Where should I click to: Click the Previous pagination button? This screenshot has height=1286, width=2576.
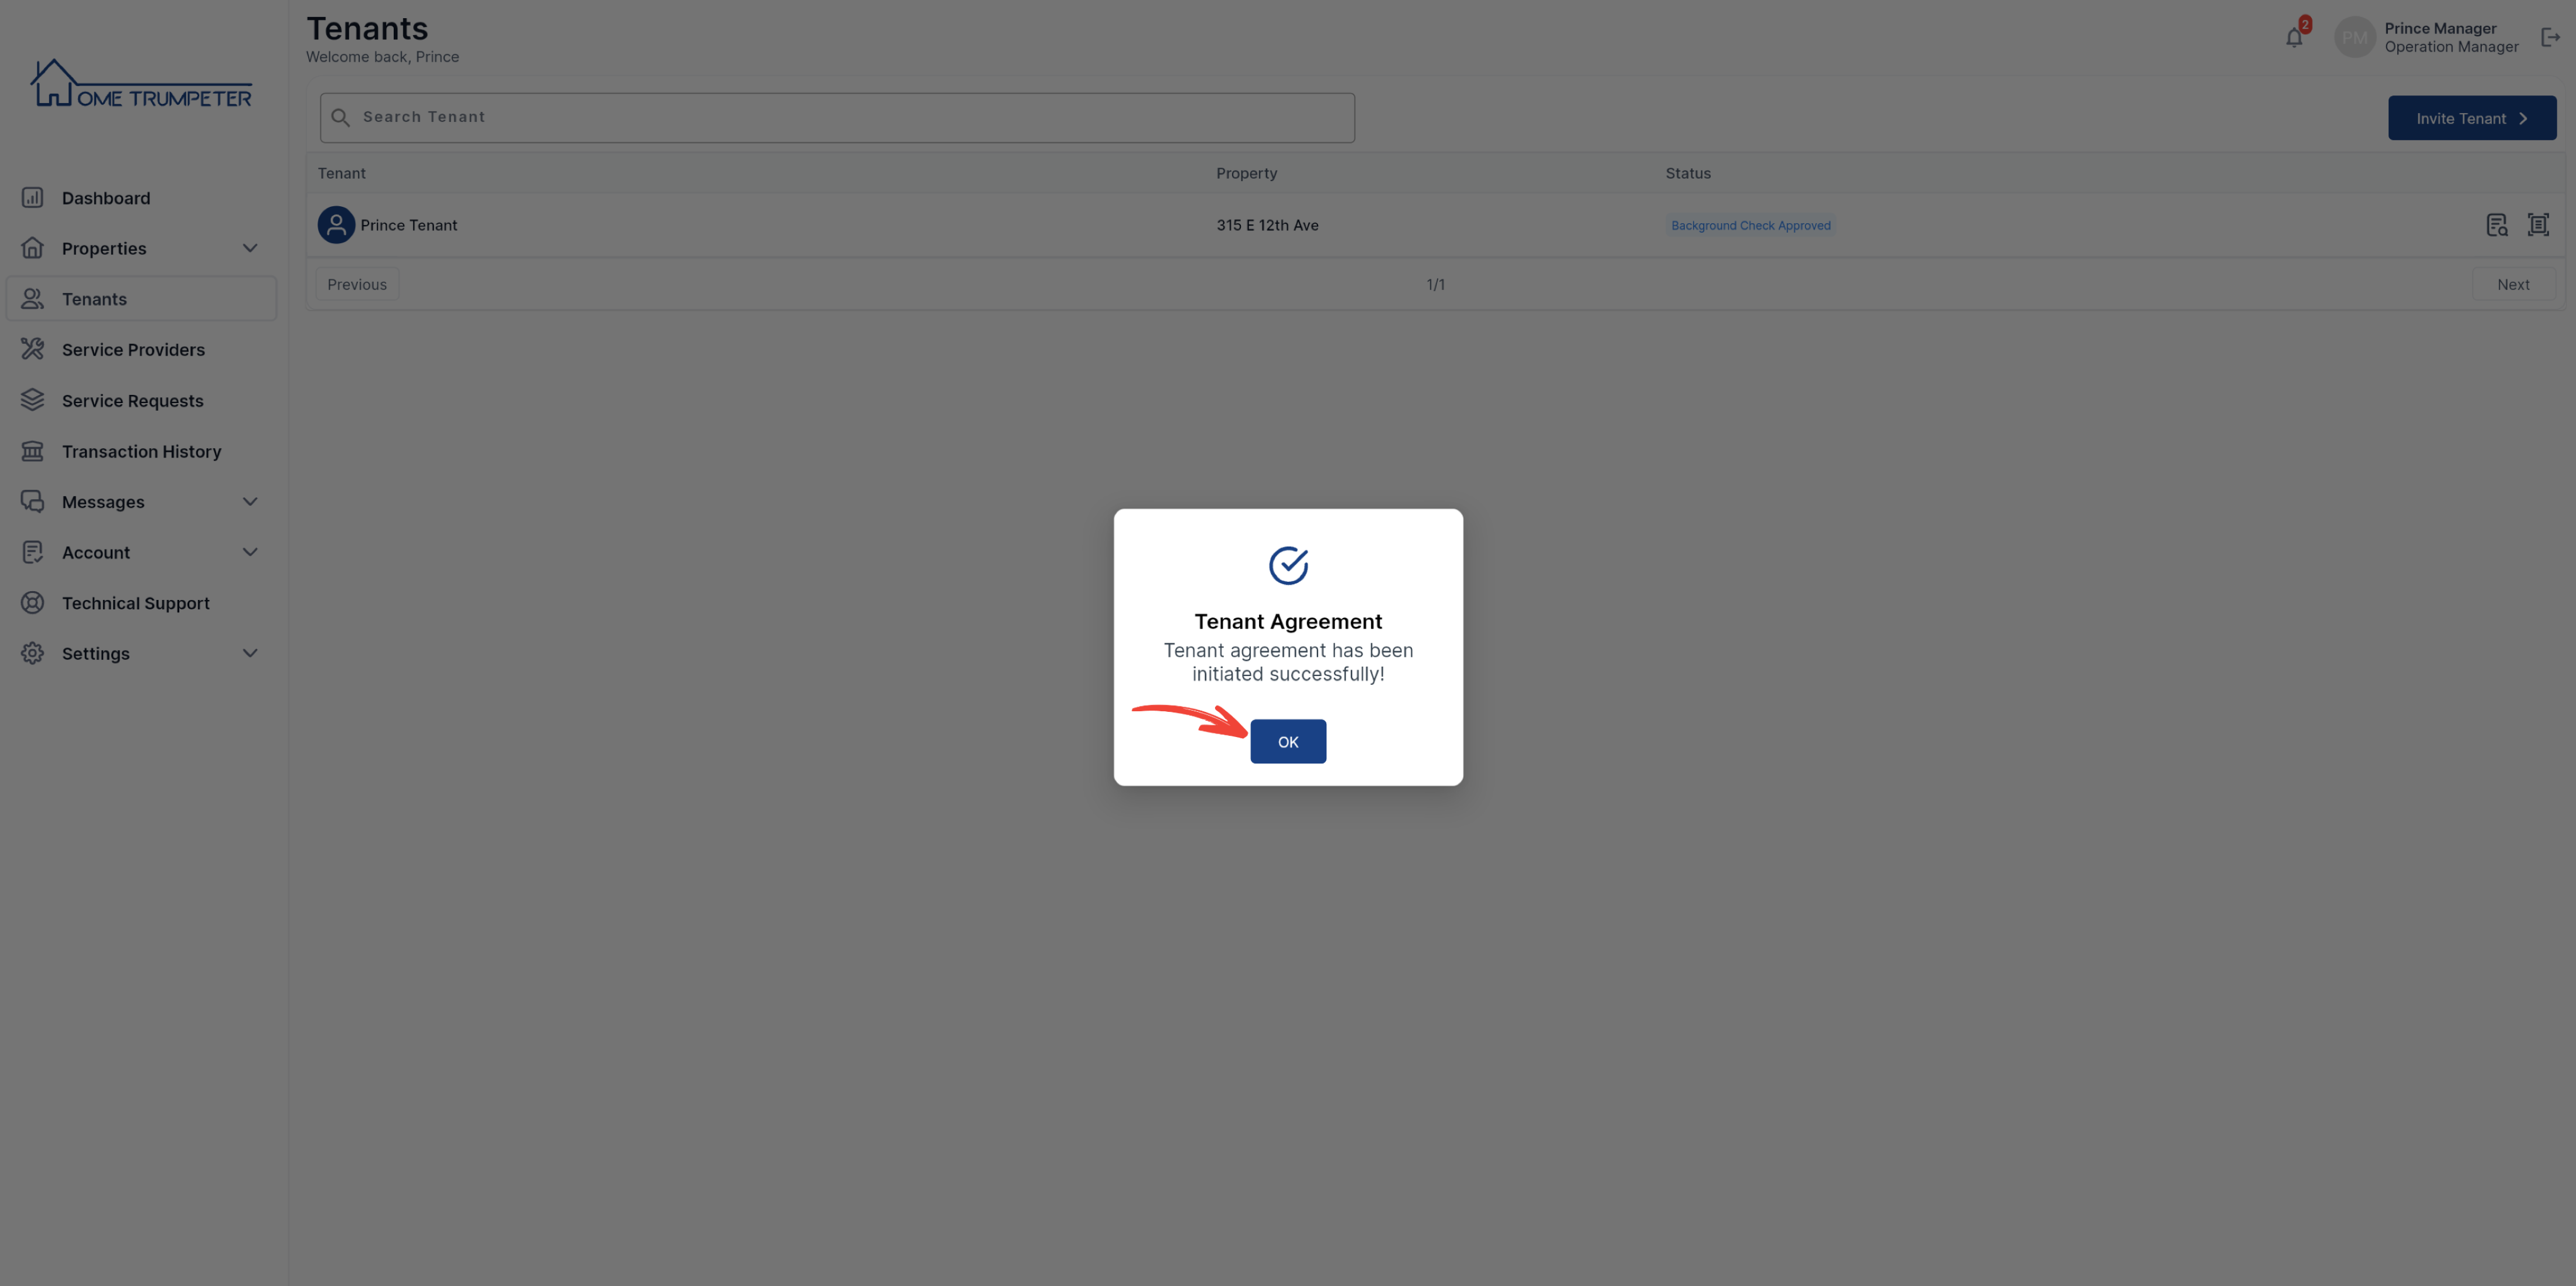[x=357, y=284]
